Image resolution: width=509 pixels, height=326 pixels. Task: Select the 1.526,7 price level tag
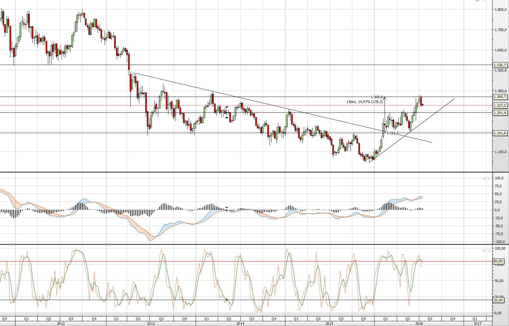pos(500,65)
